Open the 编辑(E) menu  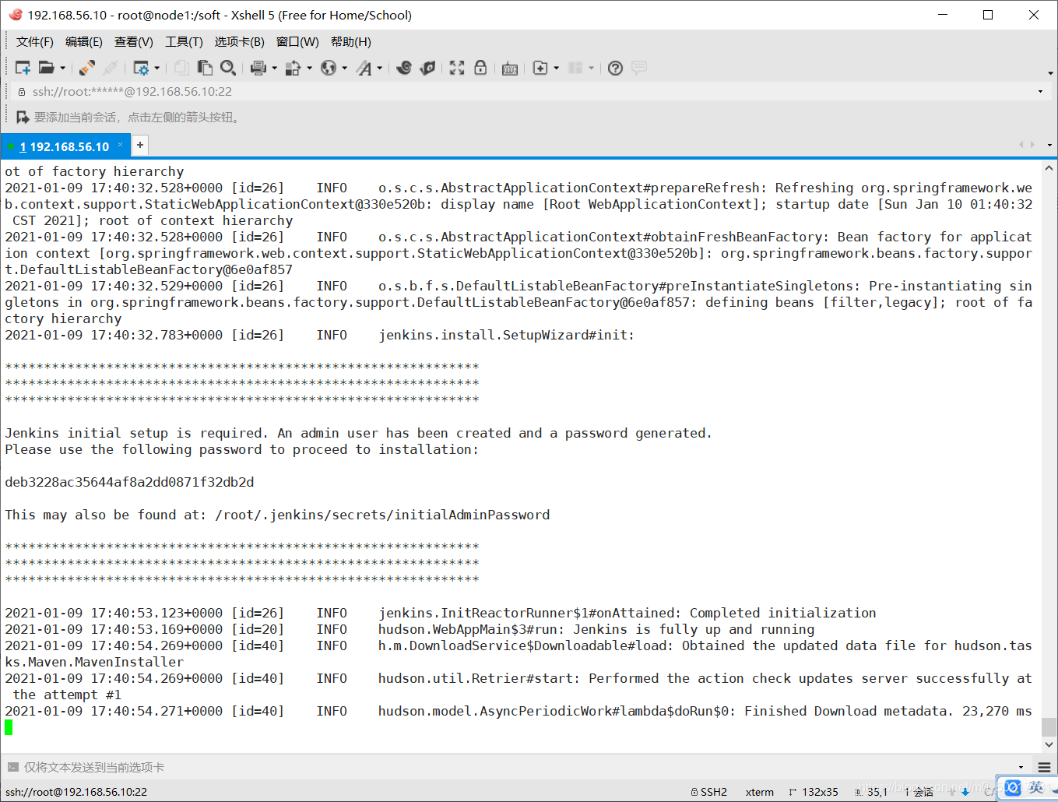pyautogui.click(x=84, y=42)
